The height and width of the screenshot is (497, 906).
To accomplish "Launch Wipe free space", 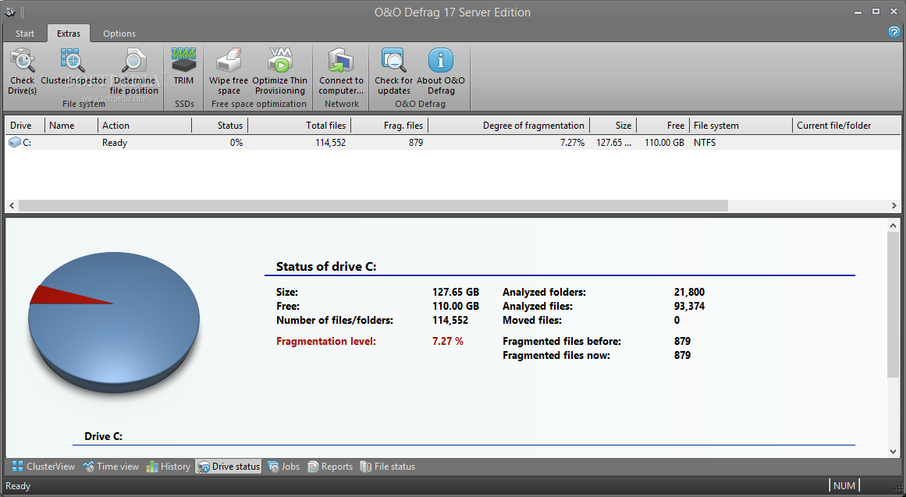I will pyautogui.click(x=229, y=71).
